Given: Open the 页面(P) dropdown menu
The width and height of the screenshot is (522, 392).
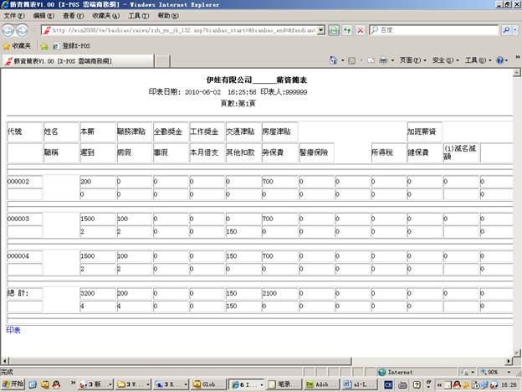Looking at the screenshot, I should (411, 60).
